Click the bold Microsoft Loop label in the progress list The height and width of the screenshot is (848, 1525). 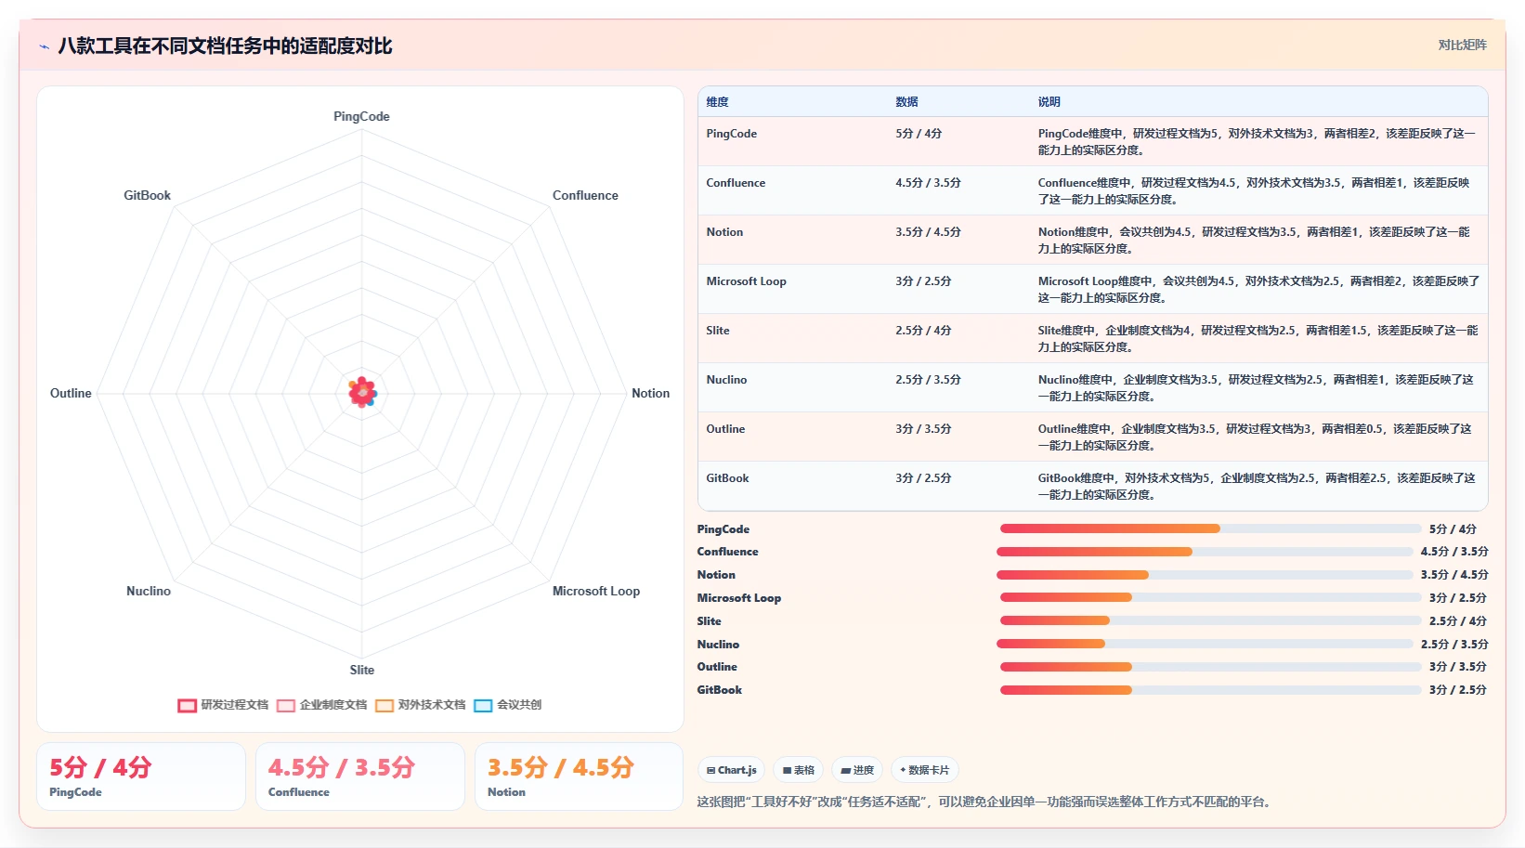pos(739,598)
